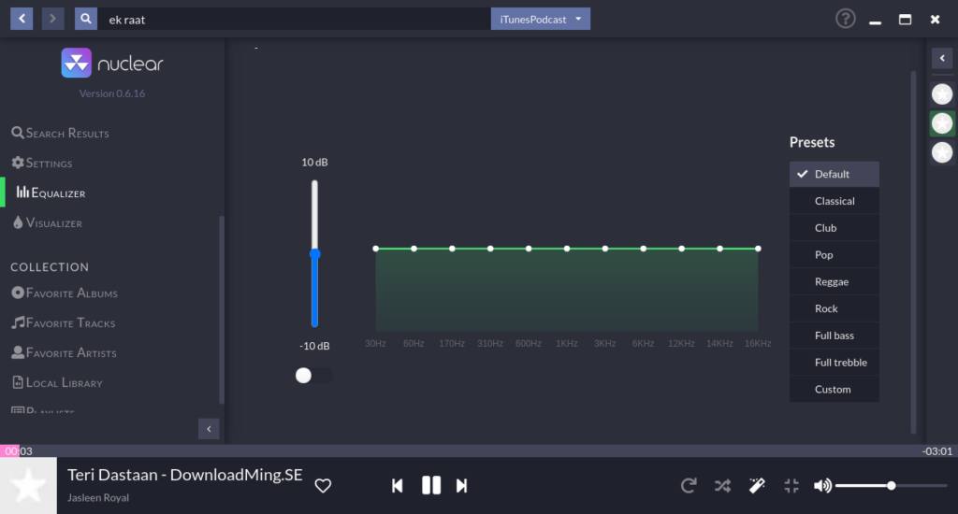Click the 6KHz equalizer band point
This screenshot has width=958, height=514.
pos(644,249)
